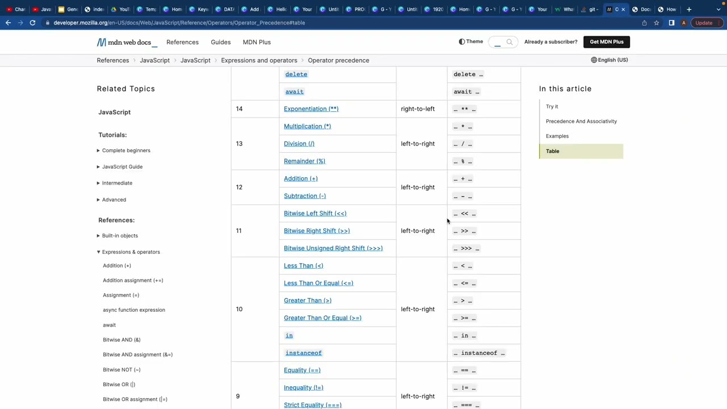Switch to the git browser tab

pos(590,9)
